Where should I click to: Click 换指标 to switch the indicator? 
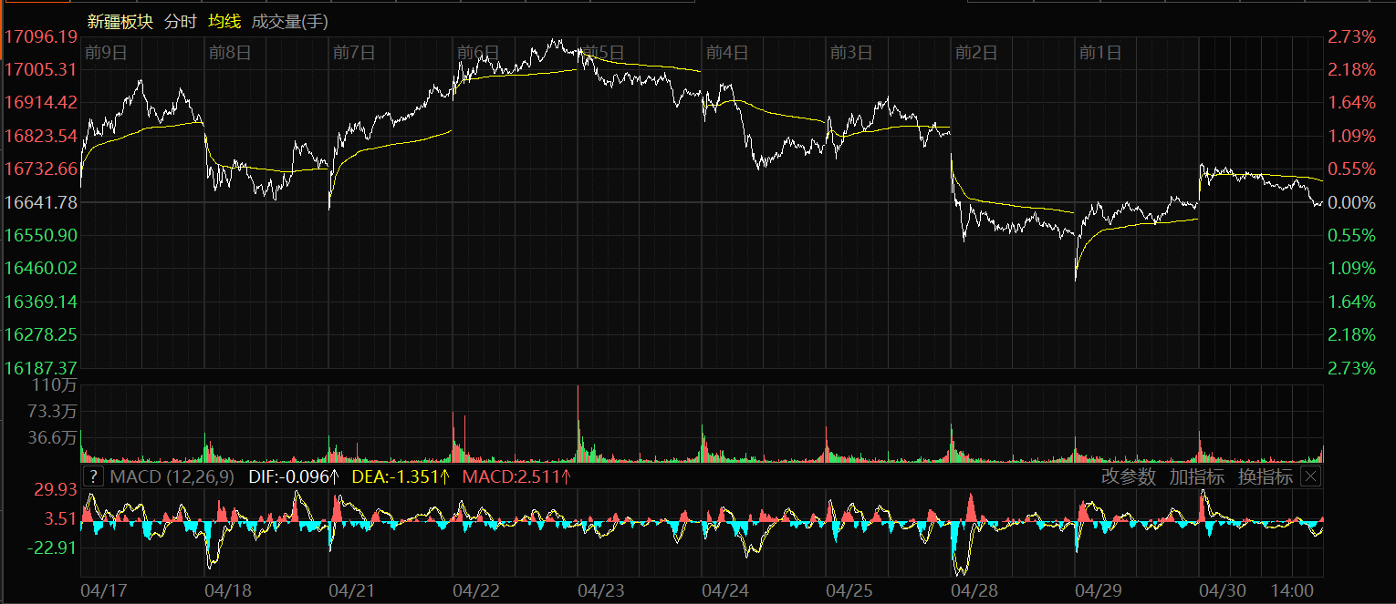[1265, 476]
